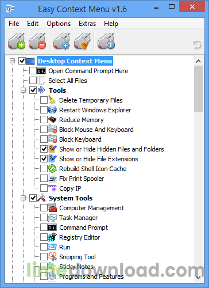Click the Task Manager icon
The width and height of the screenshot is (209, 288).
point(52,218)
